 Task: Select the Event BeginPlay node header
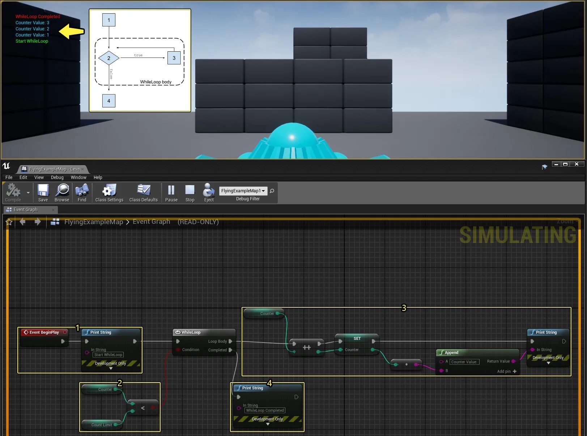coord(44,332)
